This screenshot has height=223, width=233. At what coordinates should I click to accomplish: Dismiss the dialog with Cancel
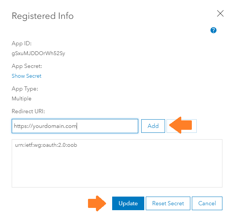tap(207, 203)
